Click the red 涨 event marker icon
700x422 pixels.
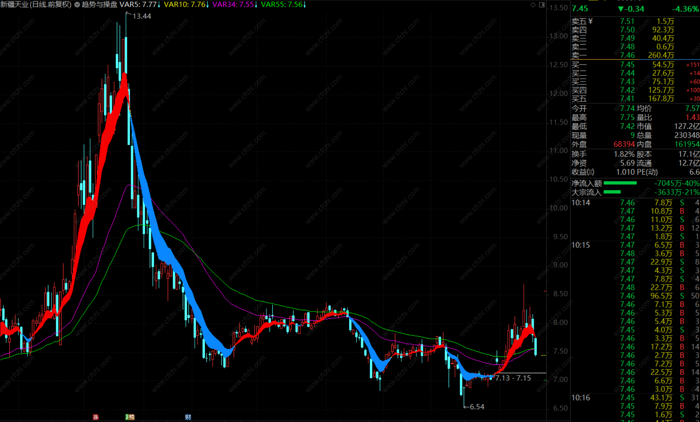click(x=96, y=417)
